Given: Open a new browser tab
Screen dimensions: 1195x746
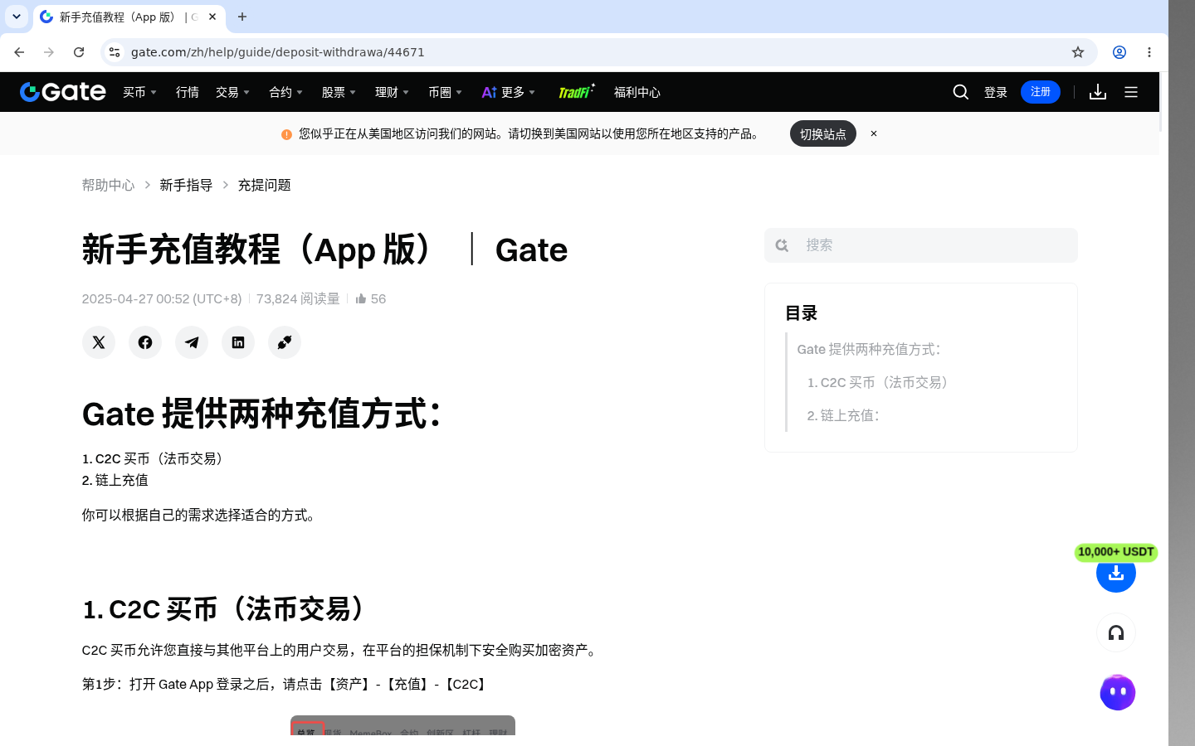Looking at the screenshot, I should (242, 17).
